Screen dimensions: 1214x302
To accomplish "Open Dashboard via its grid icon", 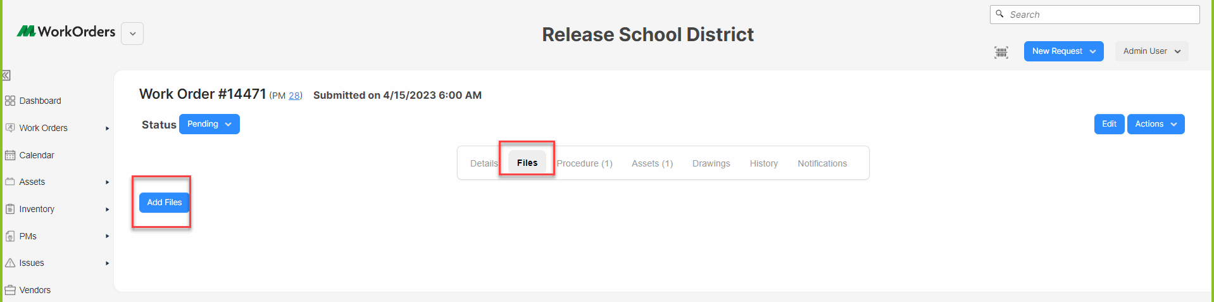I will [10, 101].
